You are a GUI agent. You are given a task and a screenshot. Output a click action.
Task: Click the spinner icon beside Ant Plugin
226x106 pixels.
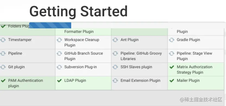tap(115, 40)
